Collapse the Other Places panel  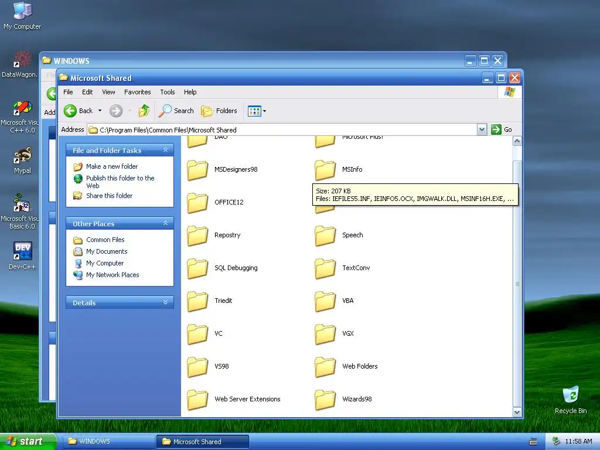click(x=166, y=223)
